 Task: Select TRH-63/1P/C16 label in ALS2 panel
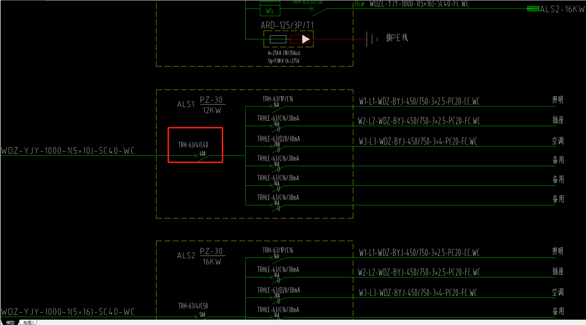pos(278,250)
